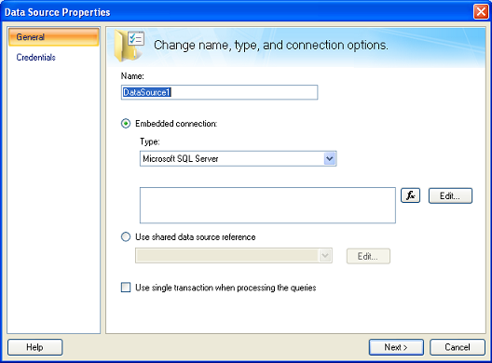Screen dimensions: 492x363
Task: Enable single transaction when processing queries
Action: pos(126,288)
